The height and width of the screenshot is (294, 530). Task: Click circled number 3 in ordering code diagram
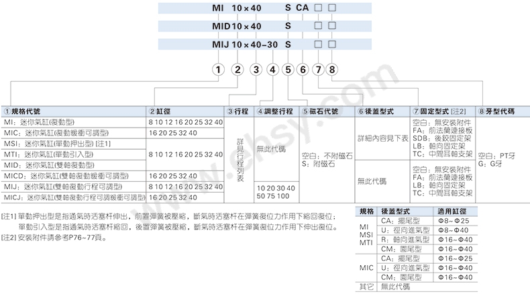pyautogui.click(x=256, y=70)
